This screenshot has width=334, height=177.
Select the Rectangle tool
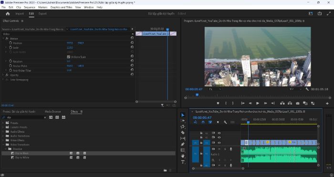click(x=183, y=150)
